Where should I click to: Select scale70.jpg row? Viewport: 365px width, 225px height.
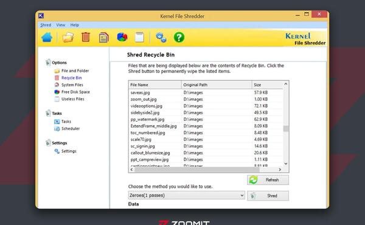206,139
